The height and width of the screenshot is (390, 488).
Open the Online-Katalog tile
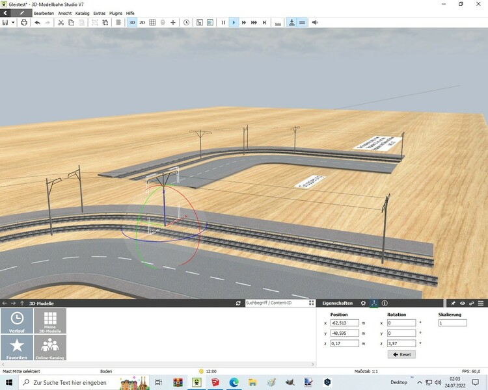(x=50, y=347)
